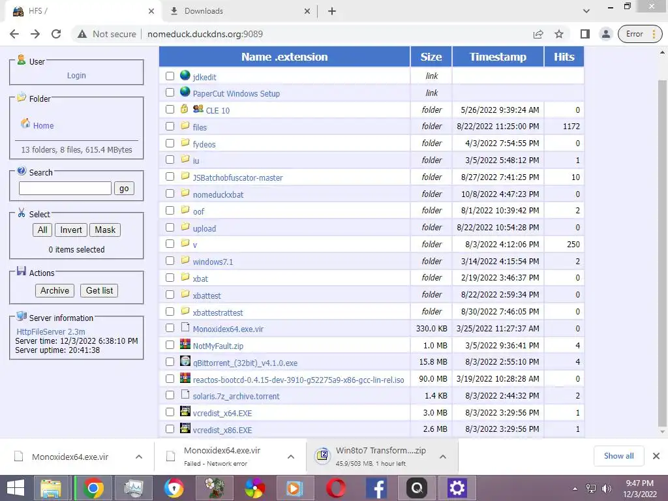Click the NotMyFault.zip archive icon

(185, 344)
